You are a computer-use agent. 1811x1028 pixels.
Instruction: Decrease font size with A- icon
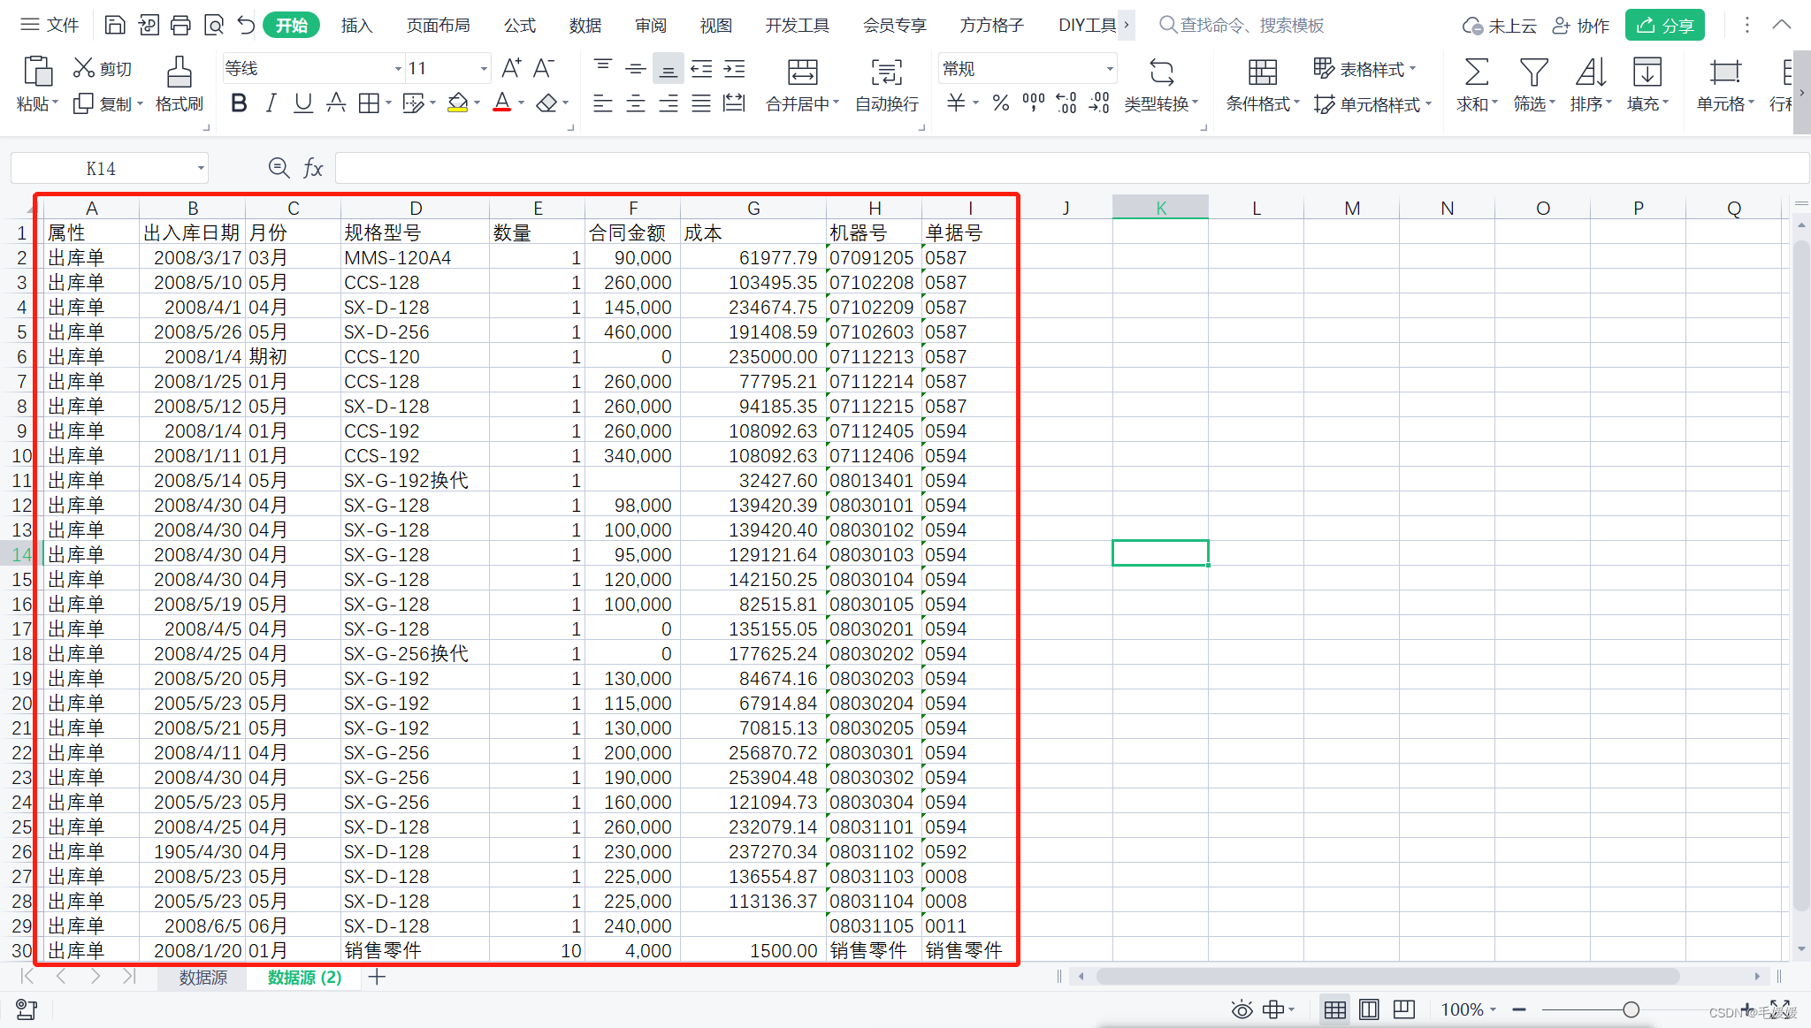pyautogui.click(x=543, y=68)
